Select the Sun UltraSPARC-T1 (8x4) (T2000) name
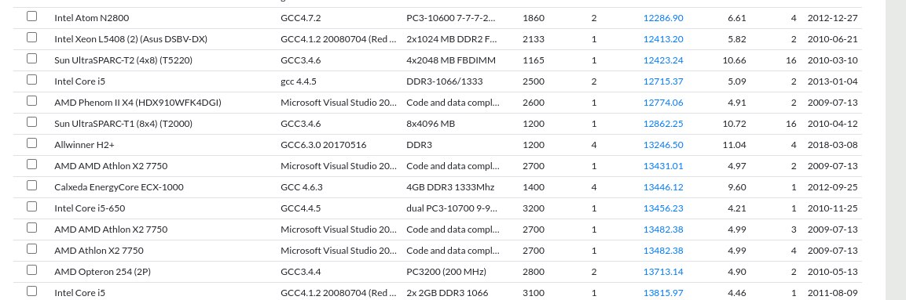 pyautogui.click(x=123, y=124)
